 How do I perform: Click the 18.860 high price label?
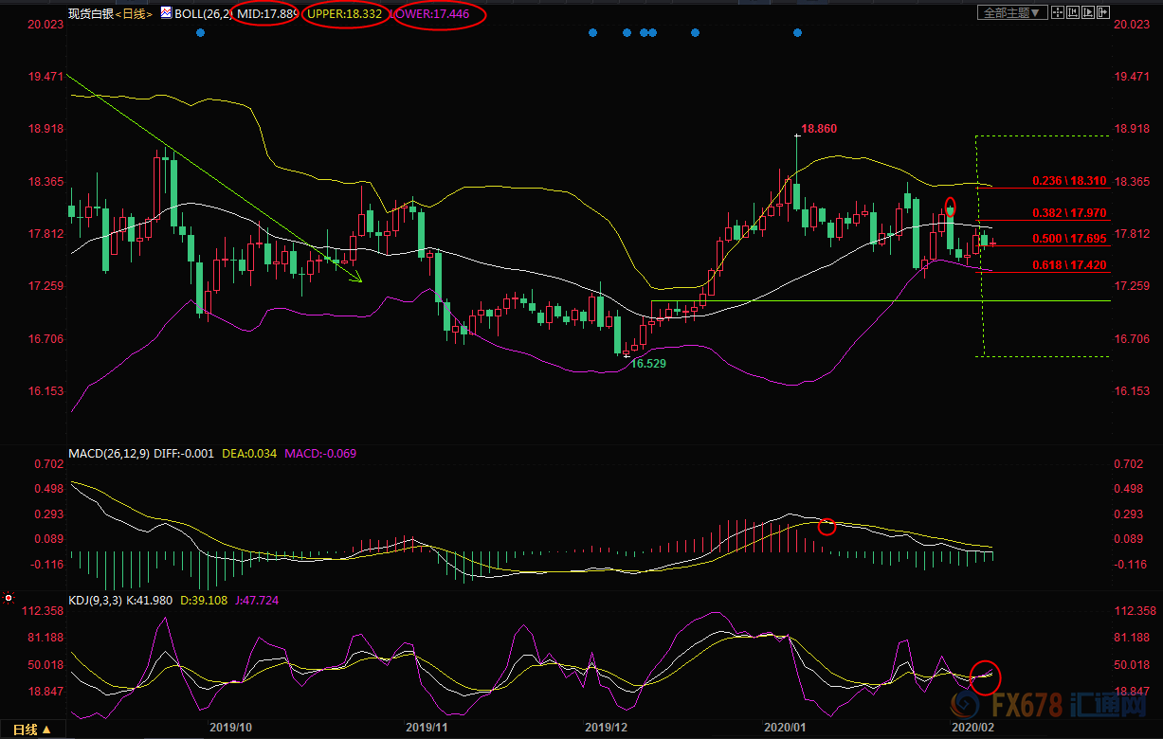pyautogui.click(x=819, y=128)
